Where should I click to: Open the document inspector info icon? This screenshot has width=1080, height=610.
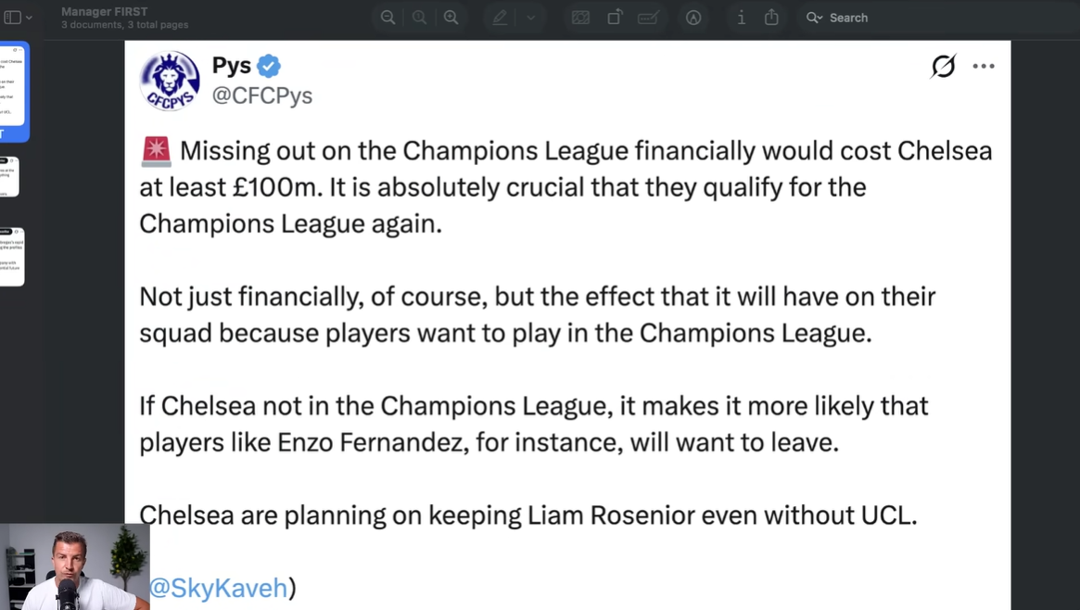pyautogui.click(x=741, y=18)
